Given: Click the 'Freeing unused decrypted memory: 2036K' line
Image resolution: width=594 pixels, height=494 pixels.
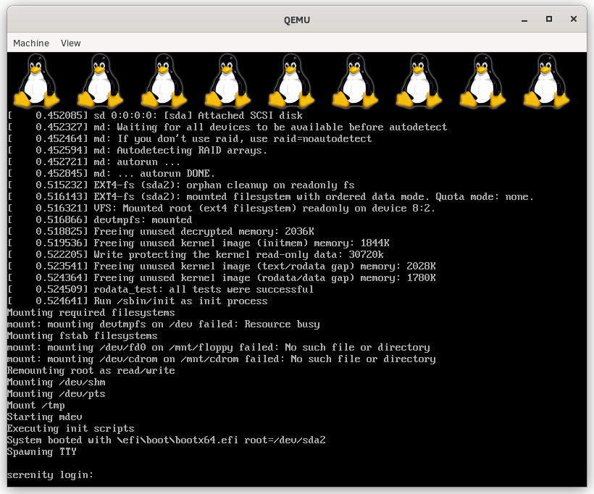Looking at the screenshot, I should point(160,232).
